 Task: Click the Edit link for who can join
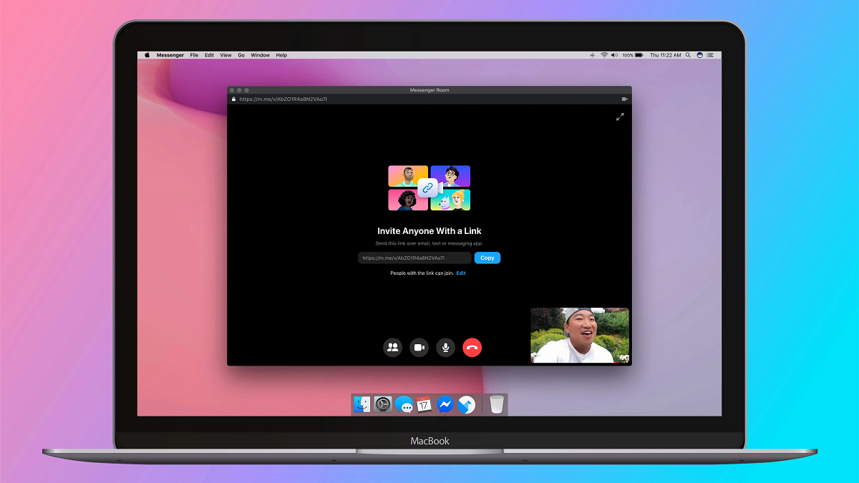(x=461, y=273)
